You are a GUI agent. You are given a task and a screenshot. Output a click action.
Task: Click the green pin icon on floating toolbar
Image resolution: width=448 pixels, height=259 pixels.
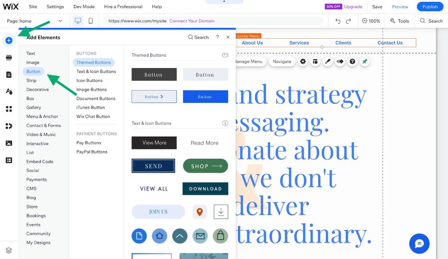[365, 62]
